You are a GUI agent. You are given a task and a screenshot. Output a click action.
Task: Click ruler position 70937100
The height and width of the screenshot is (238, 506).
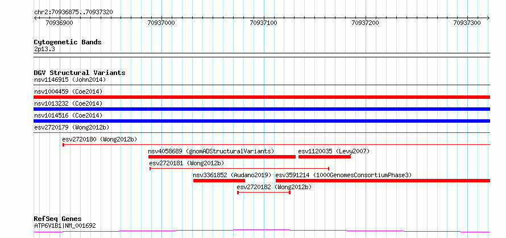(264, 23)
